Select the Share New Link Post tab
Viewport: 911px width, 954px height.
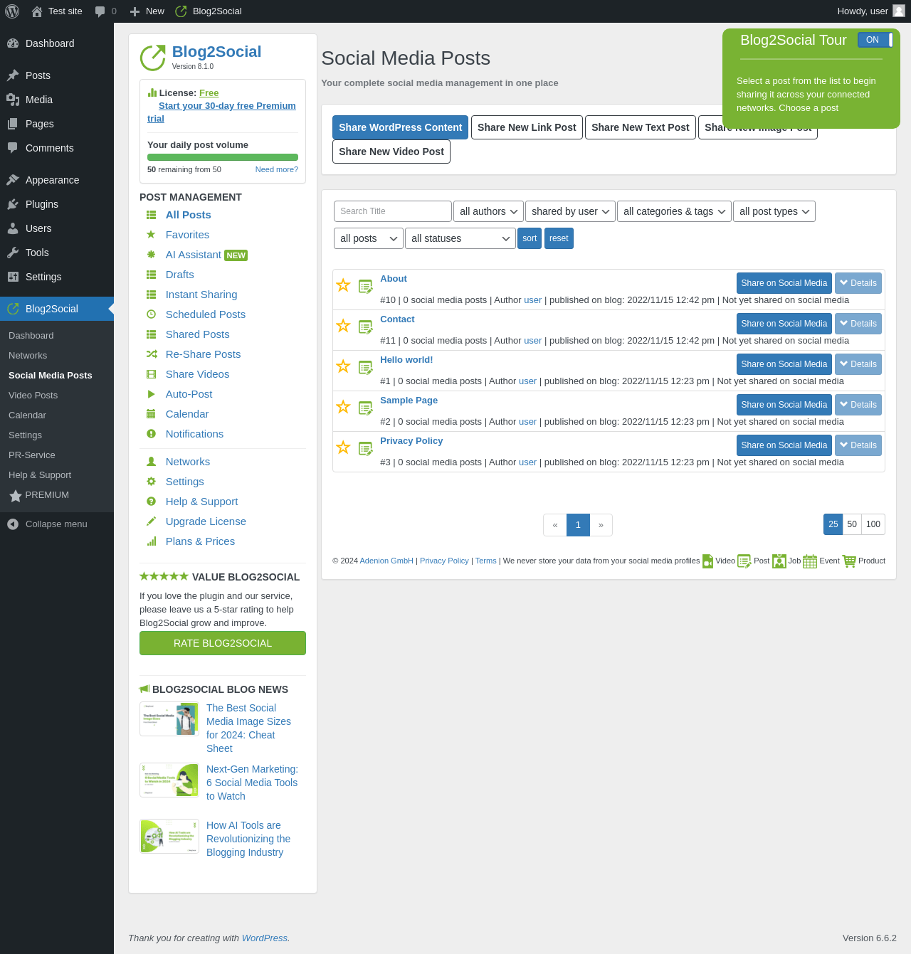tap(527, 127)
